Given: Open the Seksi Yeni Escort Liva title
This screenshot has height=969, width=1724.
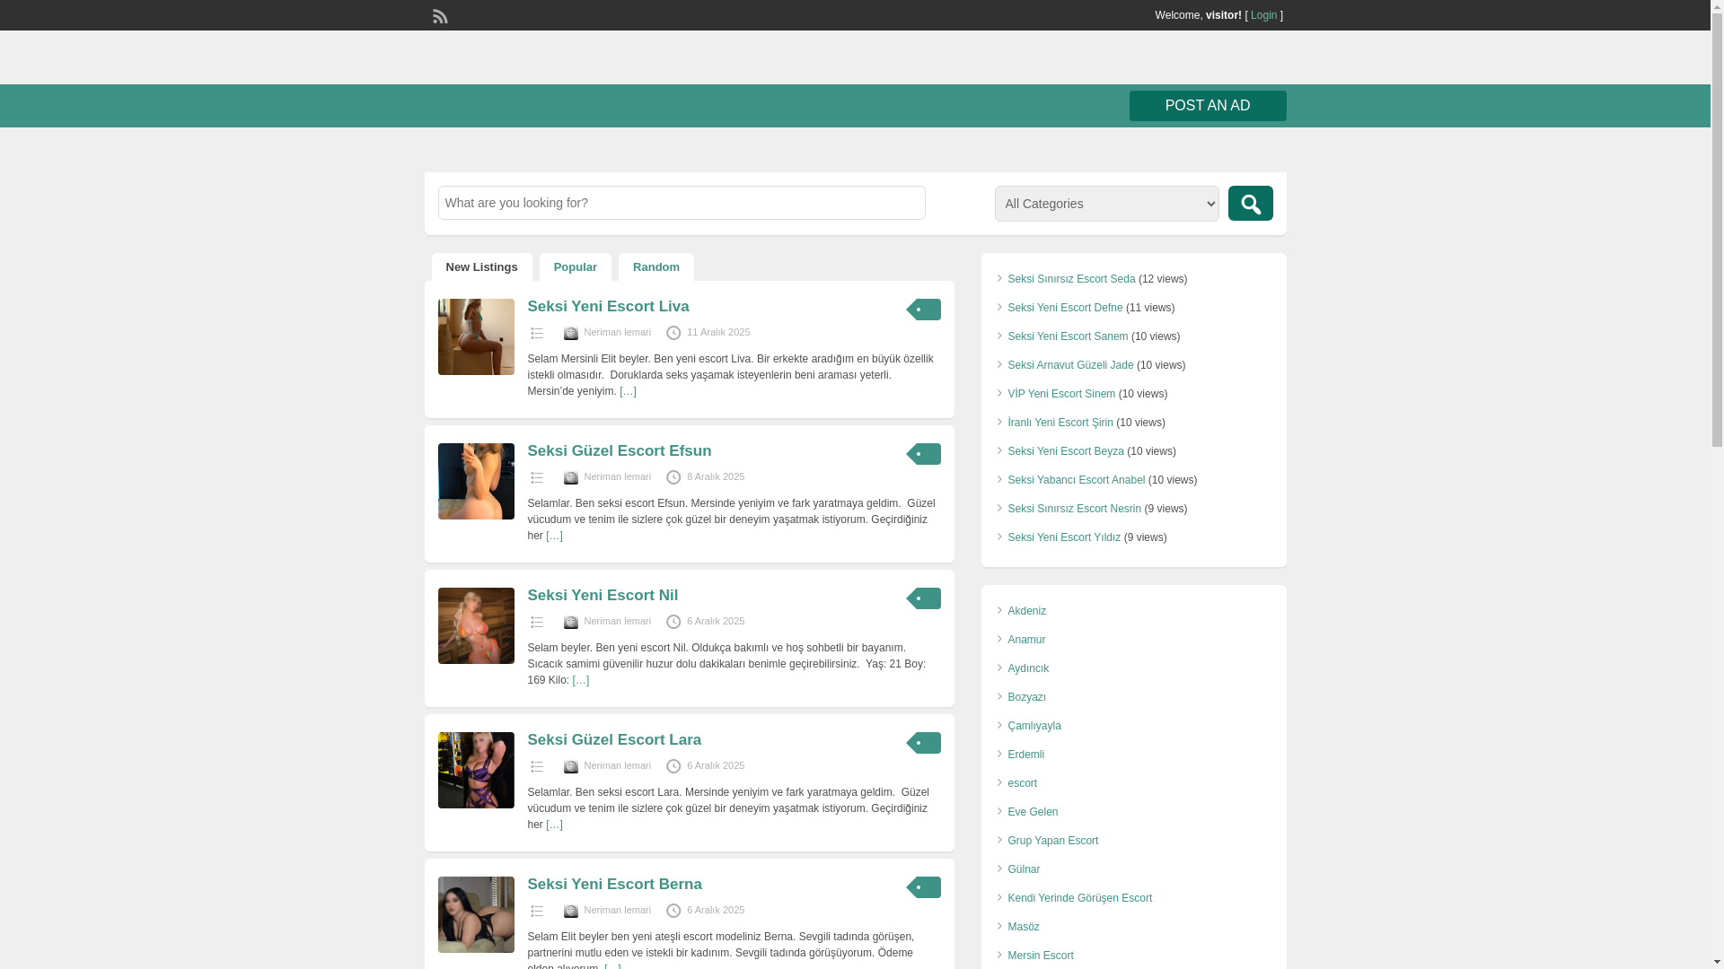Looking at the screenshot, I should (x=608, y=307).
